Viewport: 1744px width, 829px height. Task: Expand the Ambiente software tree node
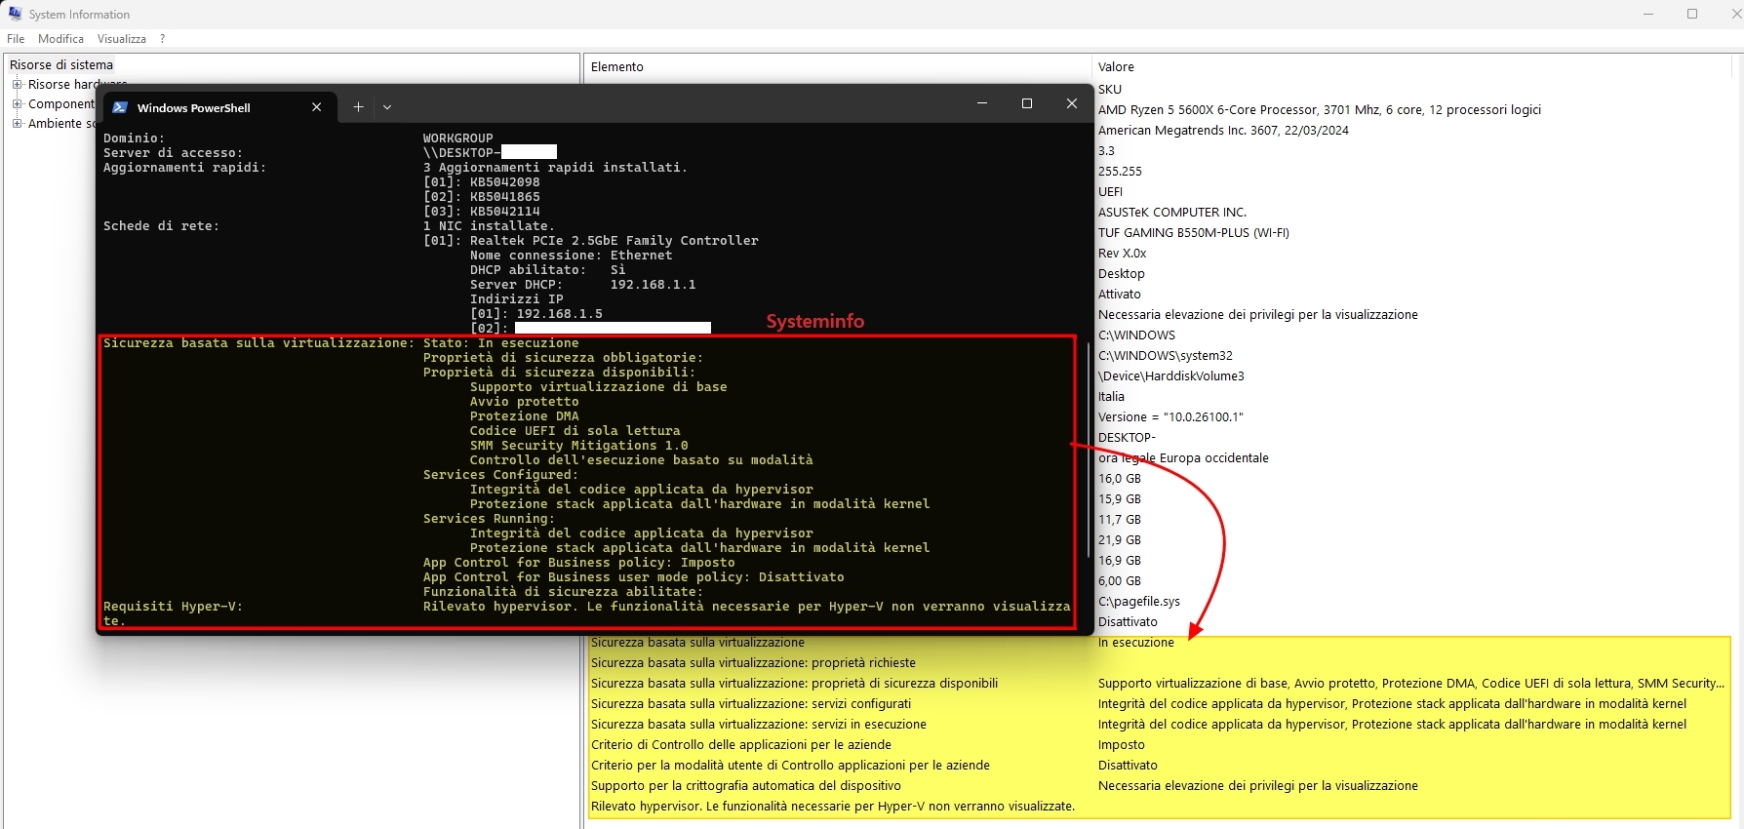(17, 123)
